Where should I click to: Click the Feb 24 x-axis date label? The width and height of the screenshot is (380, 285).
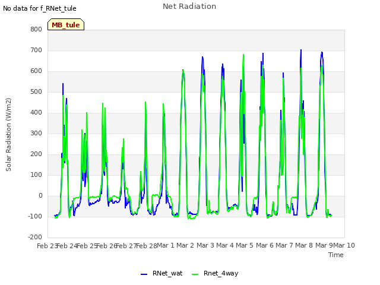66,246
